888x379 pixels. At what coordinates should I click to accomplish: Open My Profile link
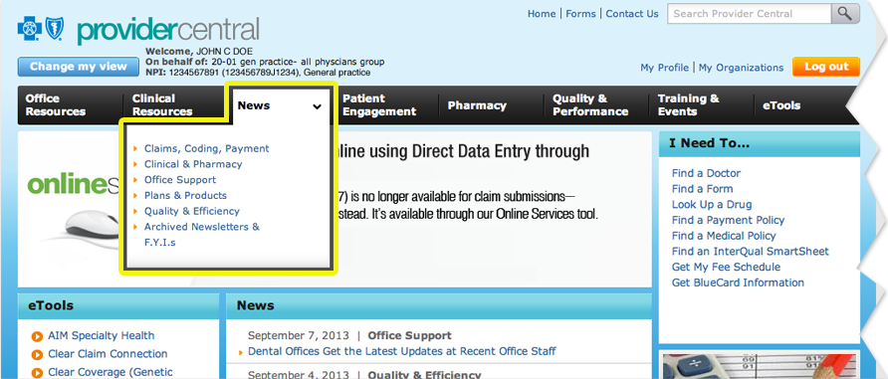click(x=664, y=68)
